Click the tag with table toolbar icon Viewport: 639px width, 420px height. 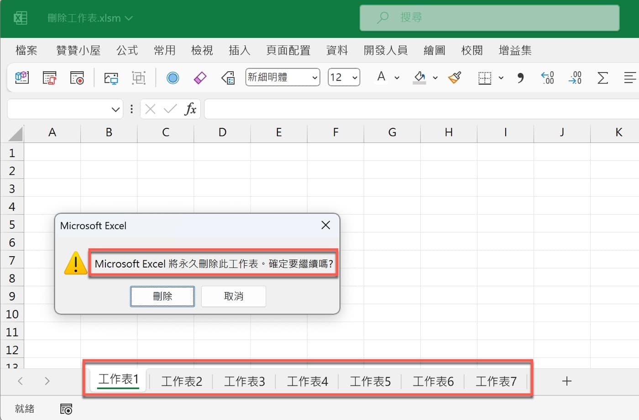point(228,78)
